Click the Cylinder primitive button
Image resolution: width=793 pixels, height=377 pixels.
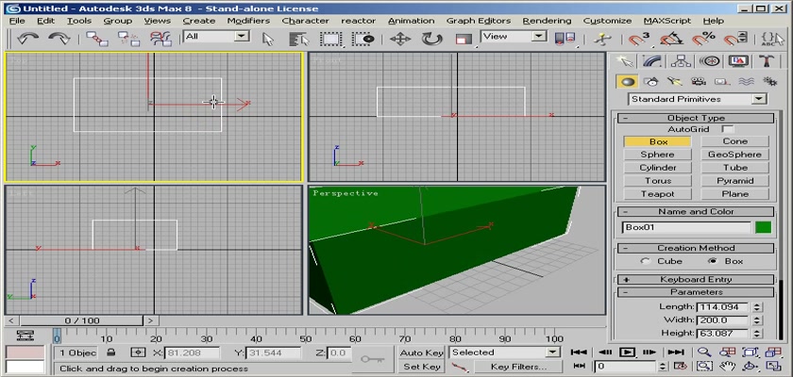tap(657, 168)
